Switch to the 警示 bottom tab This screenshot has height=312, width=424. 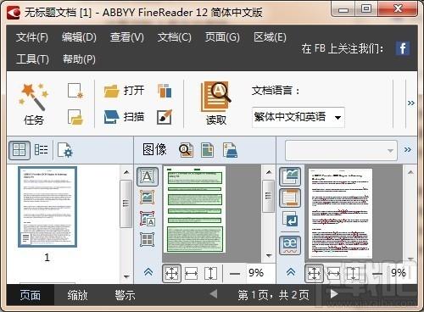(x=125, y=295)
